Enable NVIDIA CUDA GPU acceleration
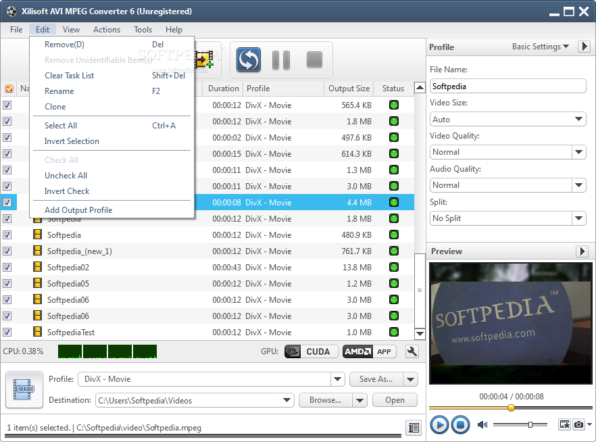596x442 pixels. pos(311,351)
